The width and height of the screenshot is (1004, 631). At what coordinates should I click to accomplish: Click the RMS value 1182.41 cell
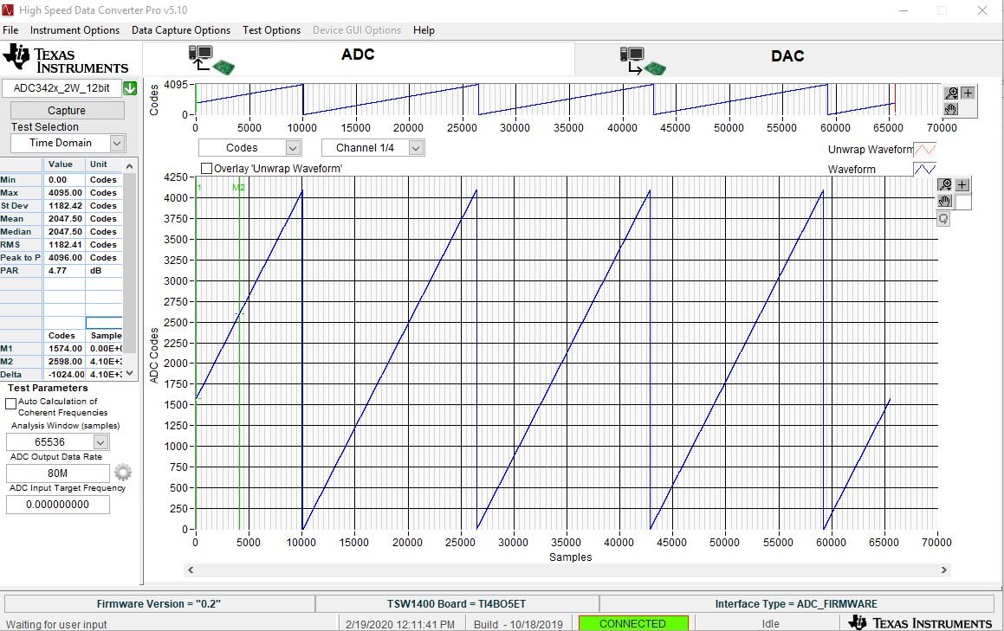(x=65, y=244)
